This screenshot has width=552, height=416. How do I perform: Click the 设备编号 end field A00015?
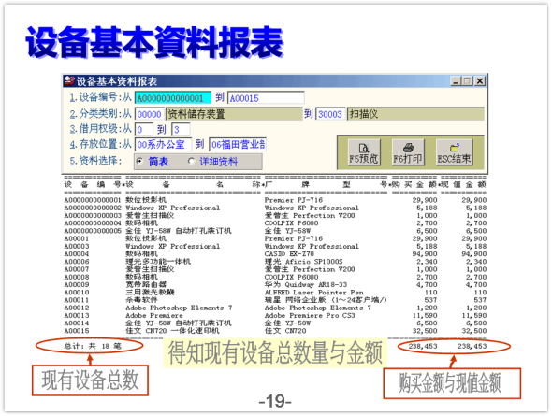[x=266, y=98]
